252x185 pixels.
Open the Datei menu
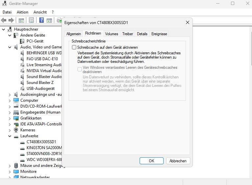point(7,12)
